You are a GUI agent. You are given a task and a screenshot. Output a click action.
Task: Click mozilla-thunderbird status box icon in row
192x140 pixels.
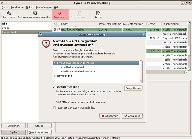55,29
